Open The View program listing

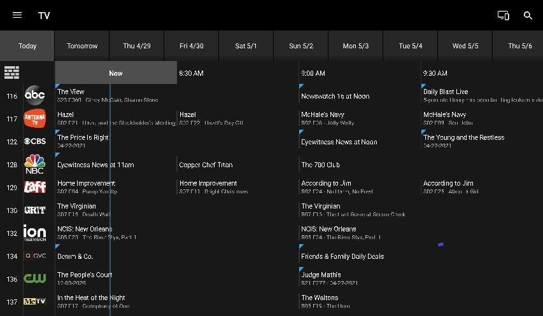[x=115, y=95]
